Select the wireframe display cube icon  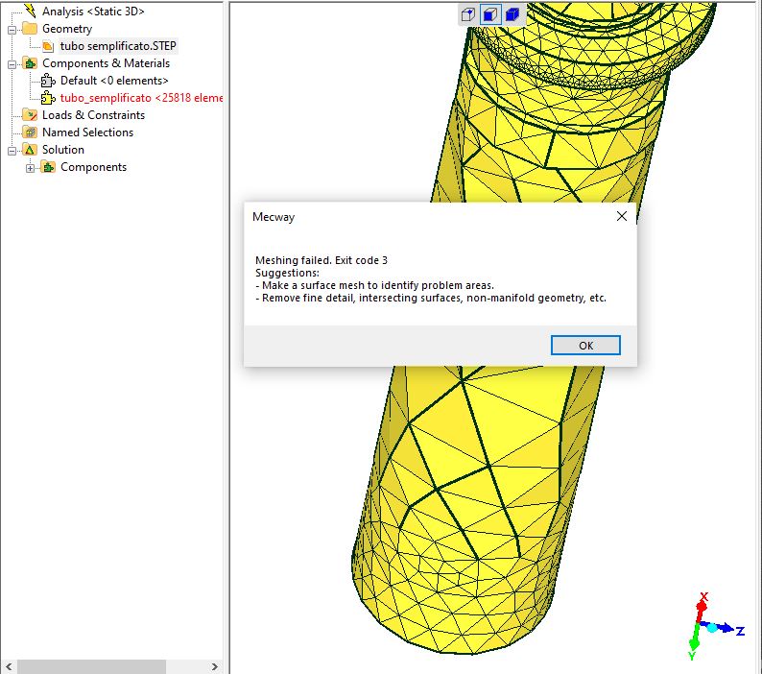coord(468,14)
